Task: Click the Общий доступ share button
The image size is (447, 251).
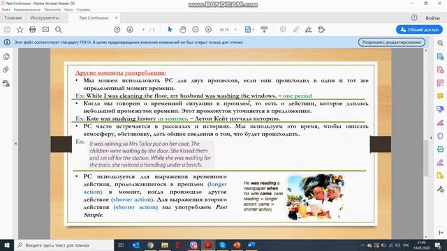Action: (419, 29)
